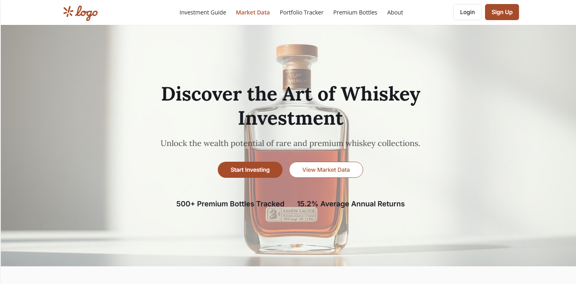
Task: Open the Premium Bottles menu item
Action: click(x=355, y=12)
